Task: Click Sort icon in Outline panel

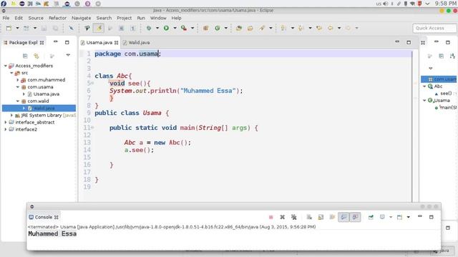Action: [452, 56]
